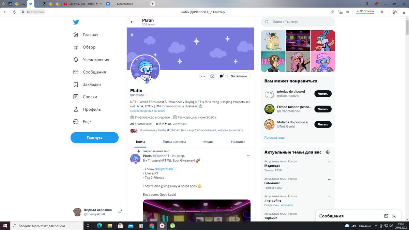Click the Читаемые following button

click(x=239, y=76)
